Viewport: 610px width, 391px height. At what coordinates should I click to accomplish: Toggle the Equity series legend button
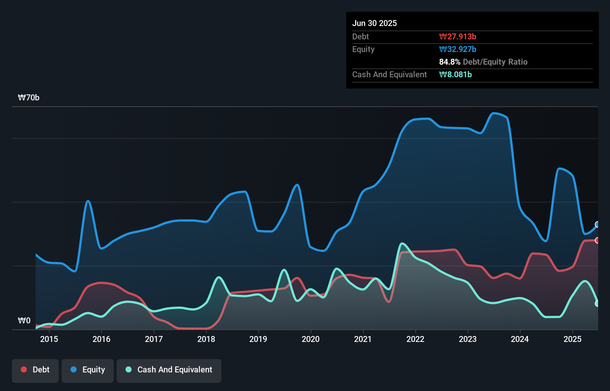coord(88,371)
